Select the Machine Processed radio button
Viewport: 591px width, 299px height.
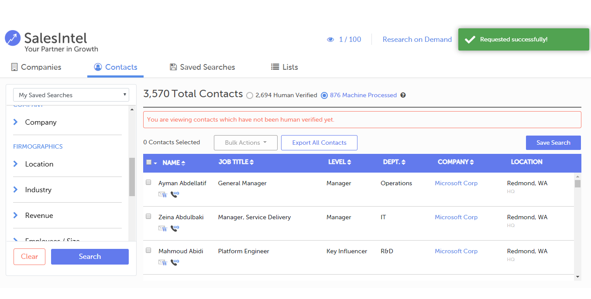click(324, 95)
